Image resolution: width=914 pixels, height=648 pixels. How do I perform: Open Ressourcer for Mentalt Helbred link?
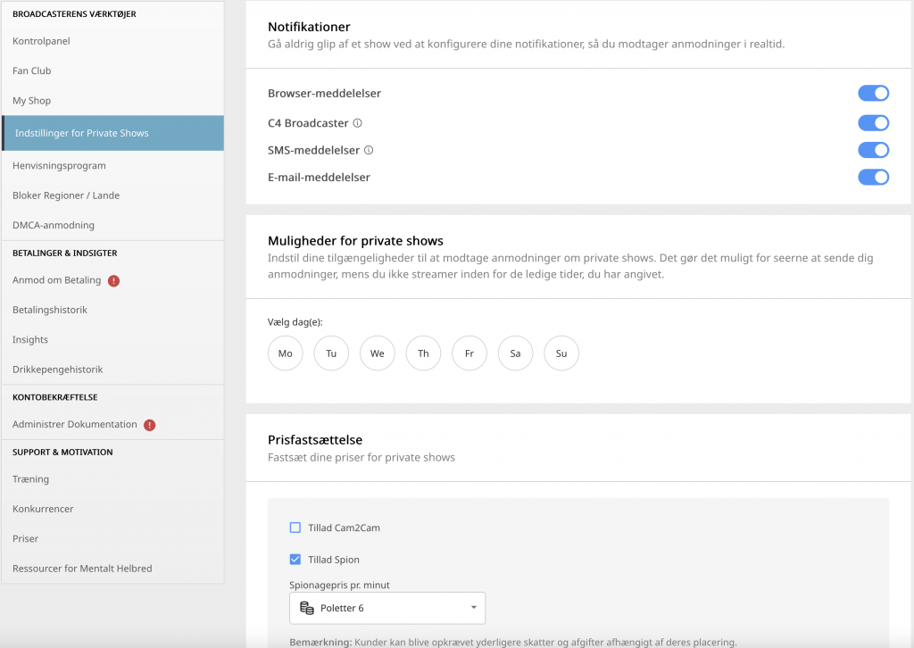82,569
